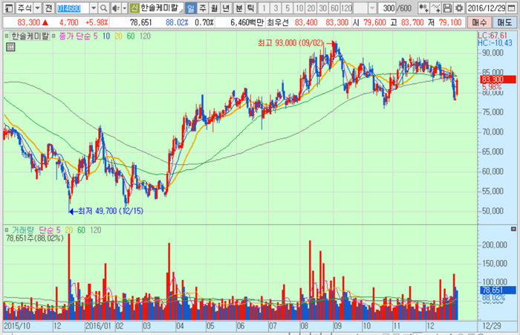Switch to 분 (minute) chart period
This screenshot has height=335, width=520.
[238, 7]
